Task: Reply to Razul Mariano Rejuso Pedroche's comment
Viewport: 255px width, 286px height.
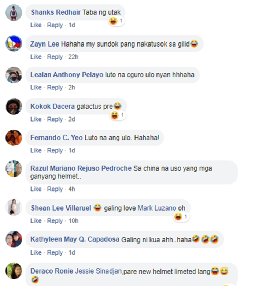Action: 55,189
